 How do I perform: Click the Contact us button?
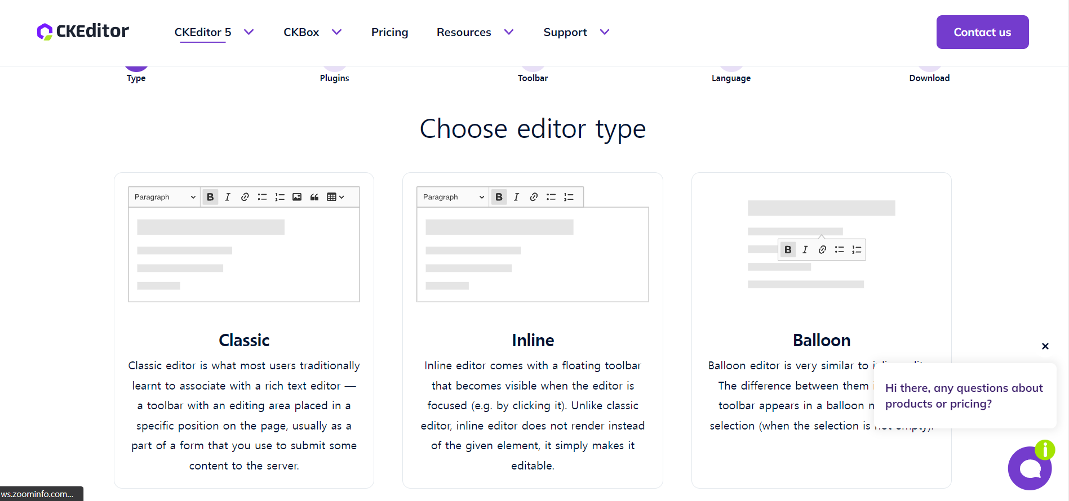tap(983, 32)
